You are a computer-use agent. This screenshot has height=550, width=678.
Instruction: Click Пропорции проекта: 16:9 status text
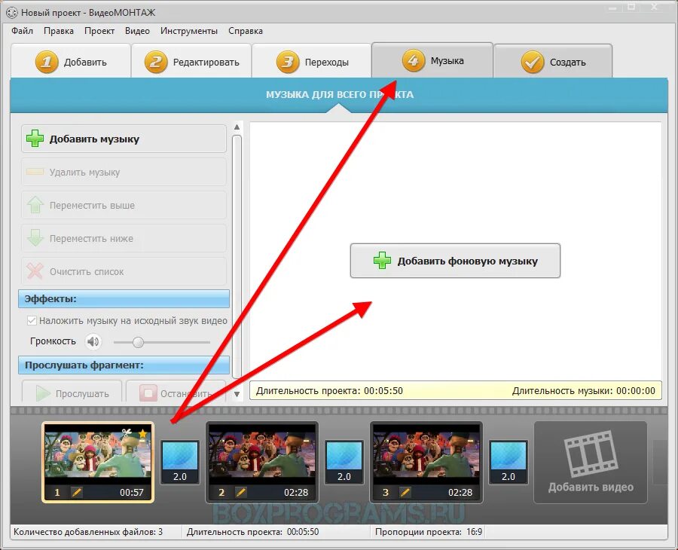tap(429, 532)
